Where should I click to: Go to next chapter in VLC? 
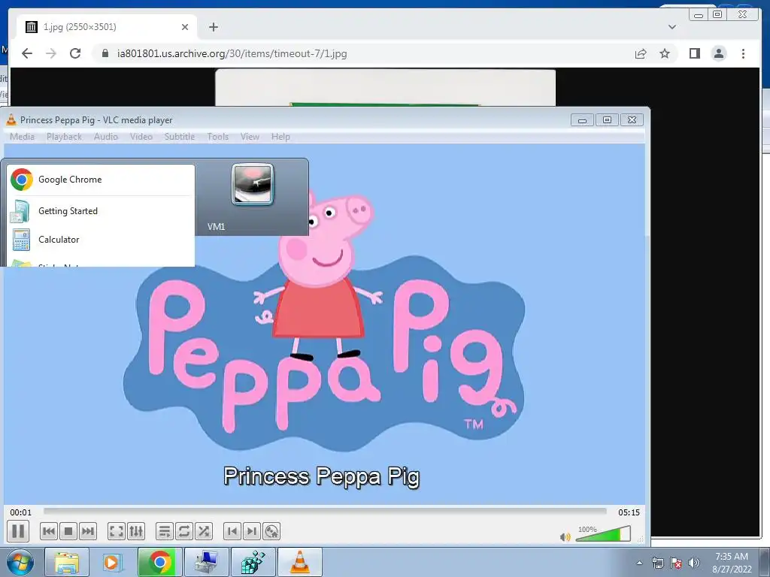251,531
